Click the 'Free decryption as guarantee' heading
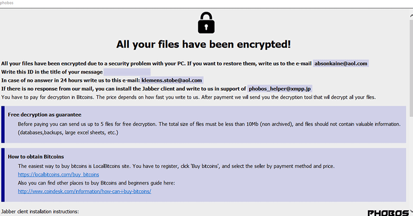The height and width of the screenshot is (216, 413). pyautogui.click(x=44, y=114)
